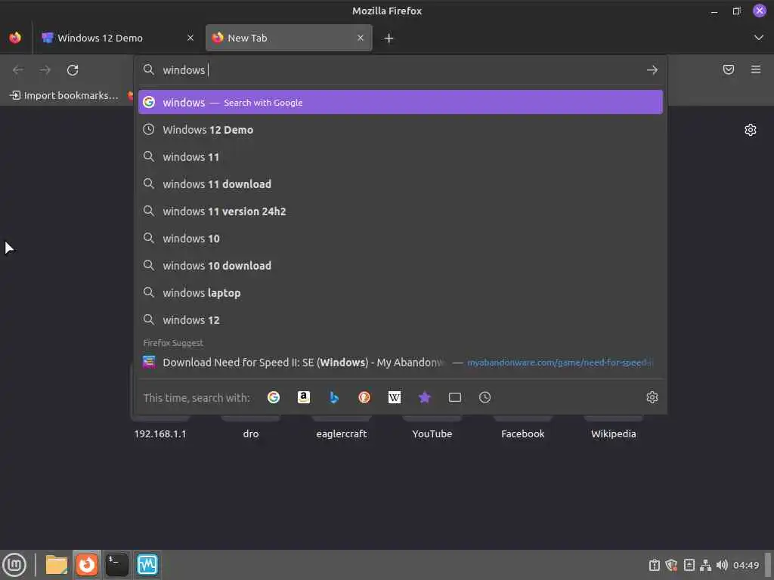Switch to the Windows 12 Demo tab
Viewport: 774px width, 580px height.
pos(117,38)
